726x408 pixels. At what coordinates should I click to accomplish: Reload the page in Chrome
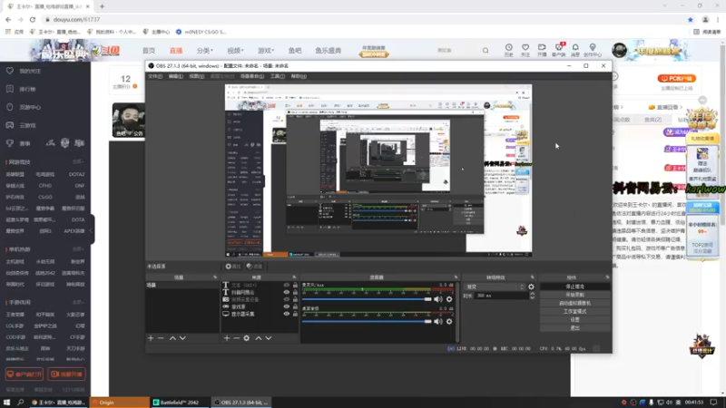click(33, 19)
